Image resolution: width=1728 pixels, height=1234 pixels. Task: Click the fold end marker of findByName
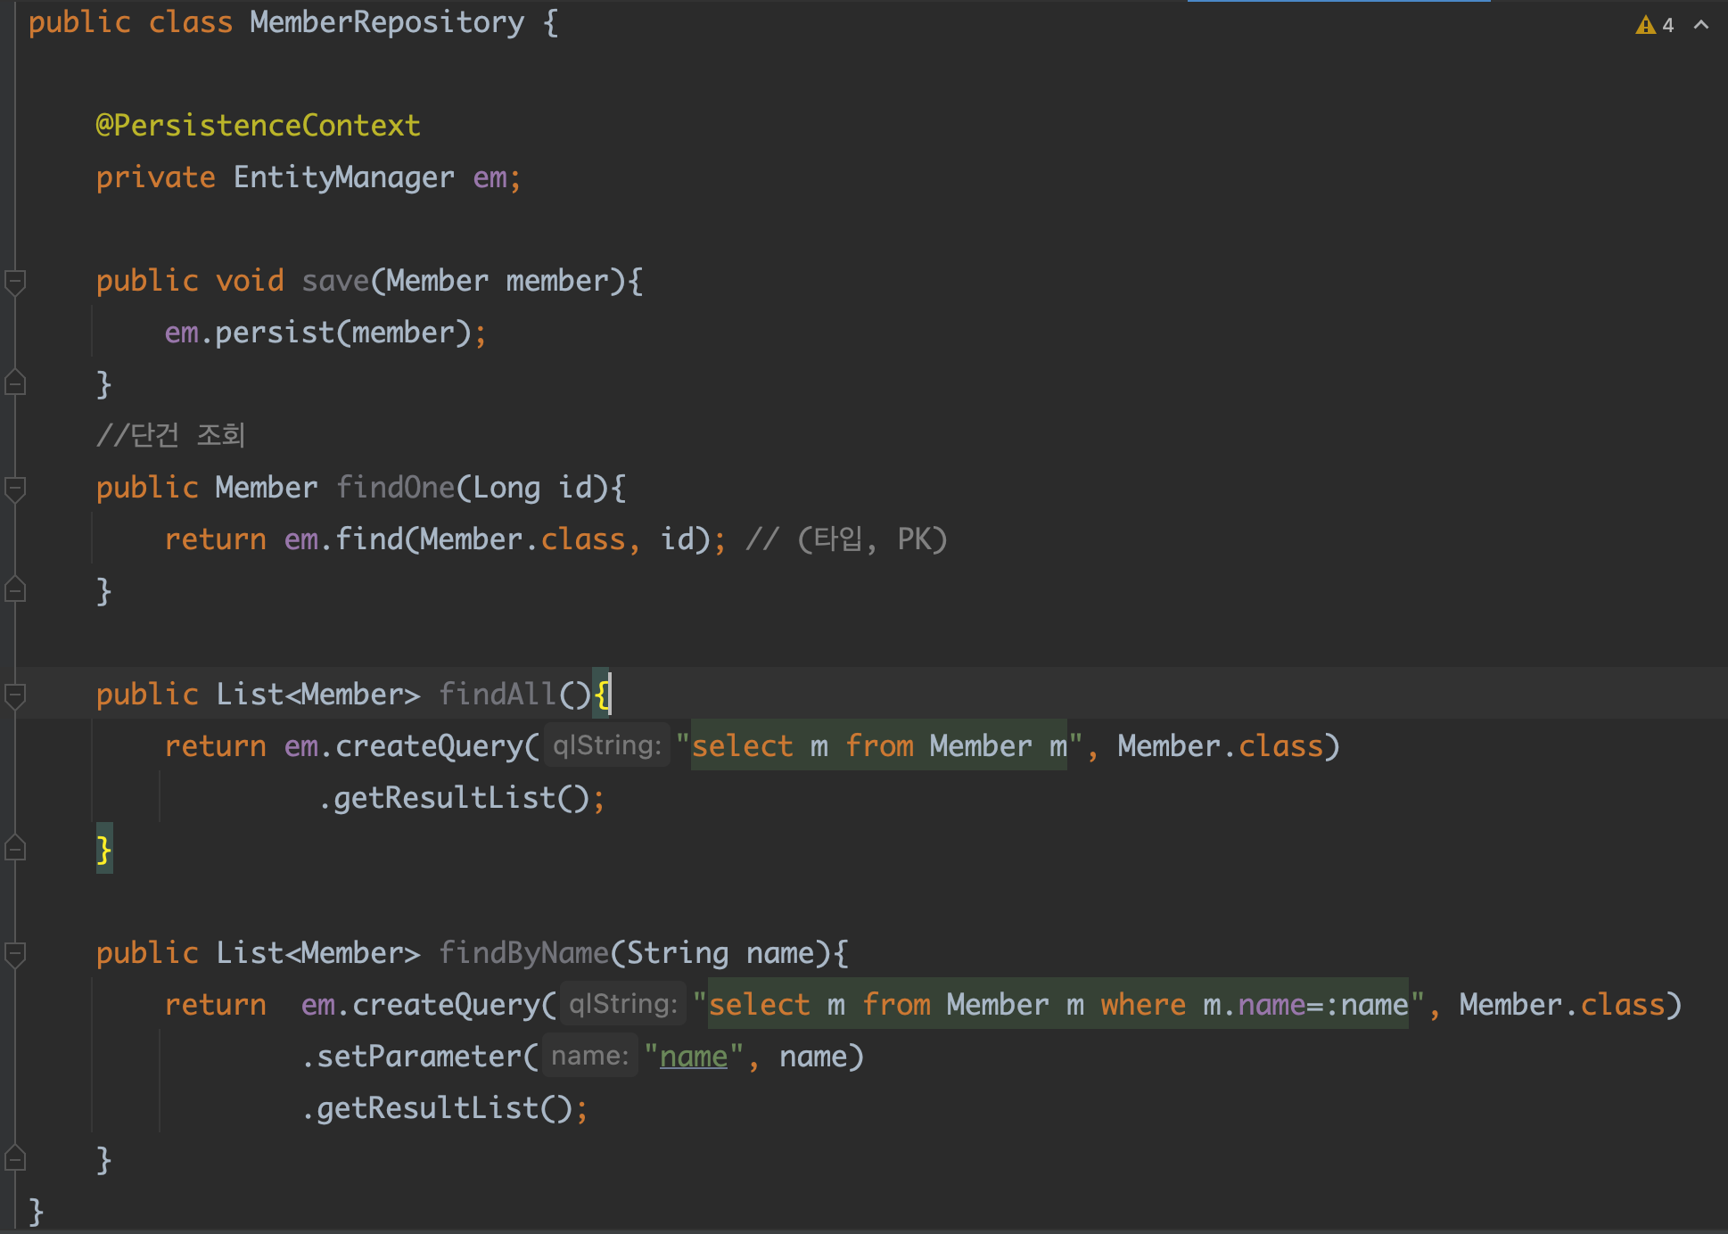coord(15,1159)
